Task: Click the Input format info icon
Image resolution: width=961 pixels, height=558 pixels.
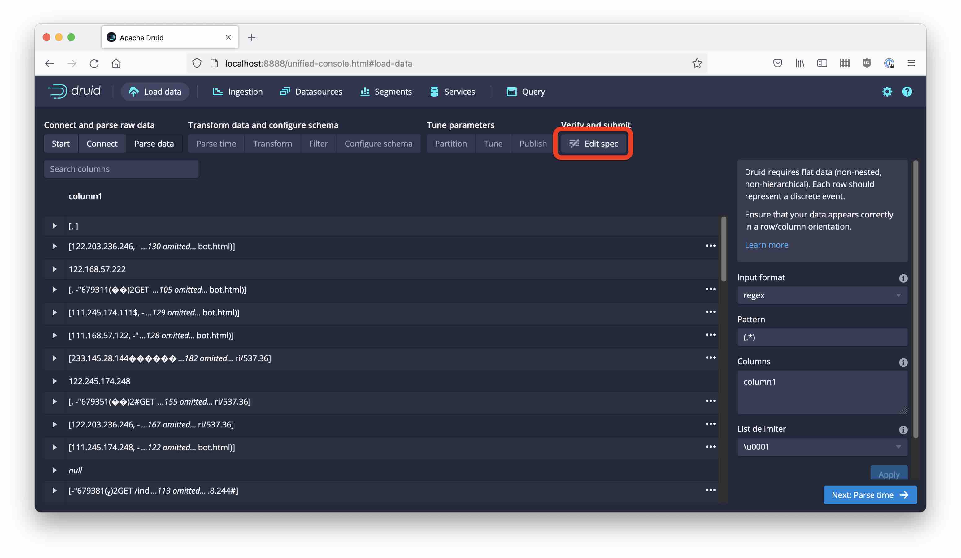Action: coord(903,278)
